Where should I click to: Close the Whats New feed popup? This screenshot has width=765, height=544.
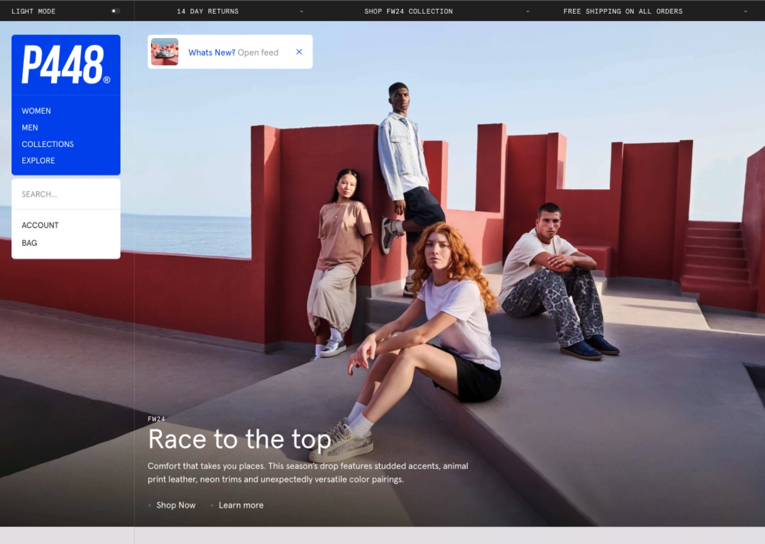coord(299,52)
